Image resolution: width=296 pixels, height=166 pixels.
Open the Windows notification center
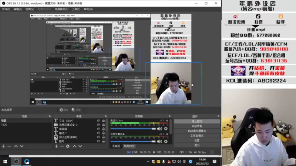point(215,162)
